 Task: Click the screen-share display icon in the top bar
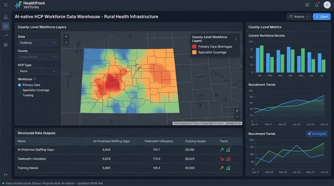(307, 5)
